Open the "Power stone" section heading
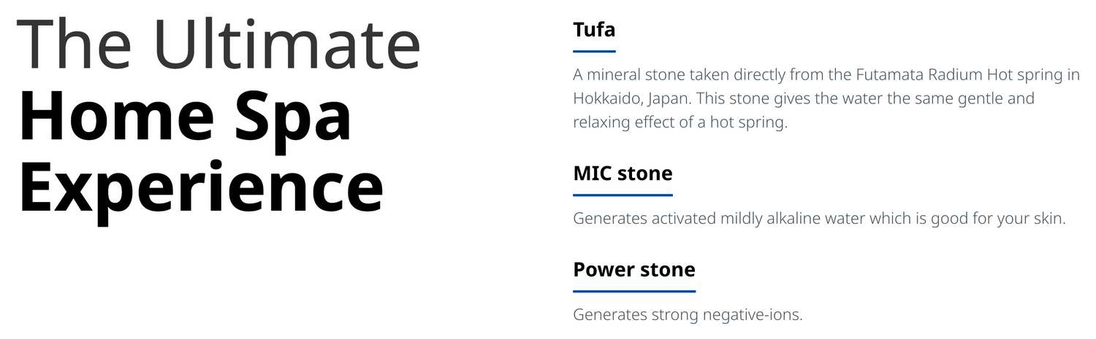Image resolution: width=1096 pixels, height=339 pixels. pyautogui.click(x=634, y=270)
